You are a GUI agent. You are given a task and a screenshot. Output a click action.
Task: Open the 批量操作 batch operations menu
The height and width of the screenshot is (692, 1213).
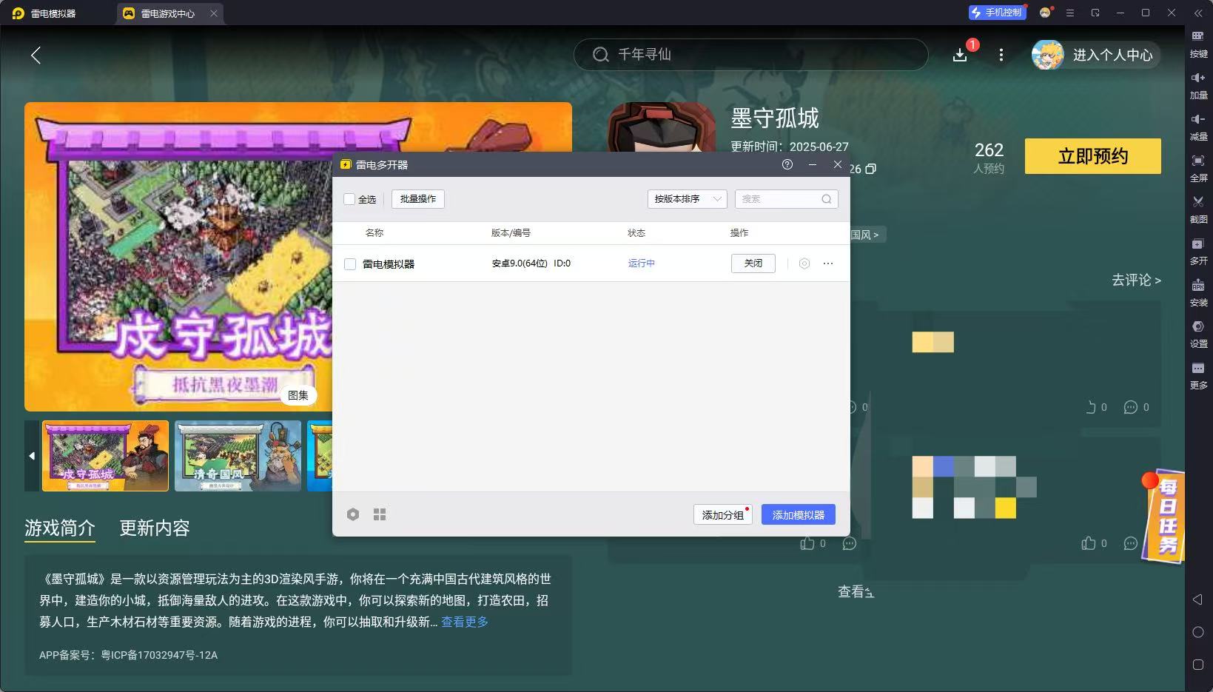[x=418, y=199]
